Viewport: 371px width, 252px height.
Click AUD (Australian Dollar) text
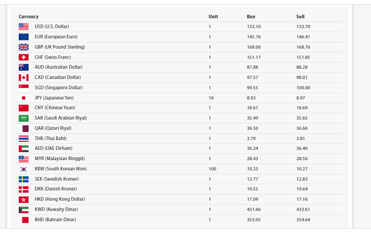[58, 67]
